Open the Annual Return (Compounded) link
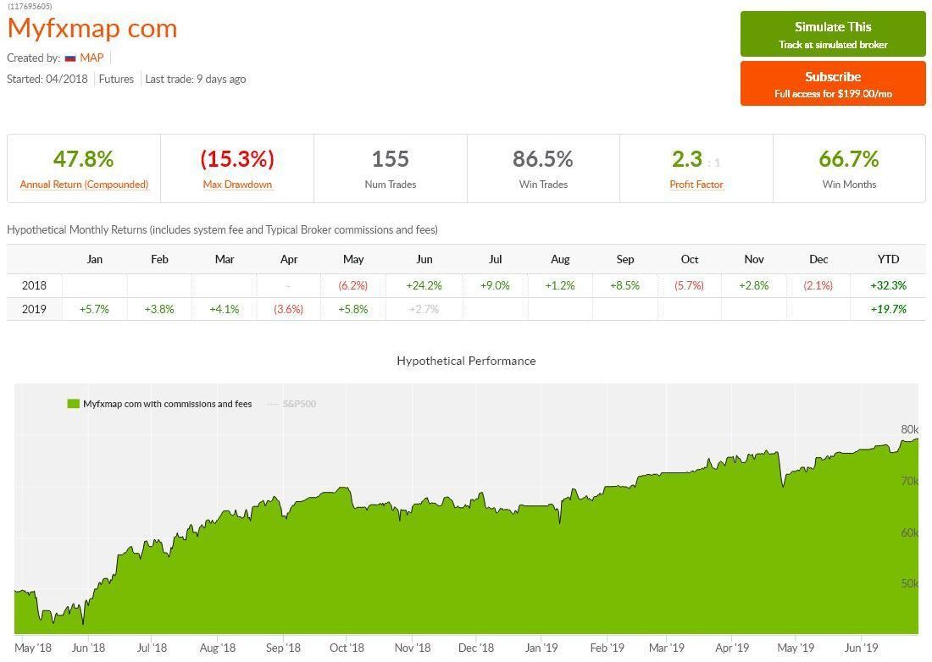 pyautogui.click(x=84, y=185)
